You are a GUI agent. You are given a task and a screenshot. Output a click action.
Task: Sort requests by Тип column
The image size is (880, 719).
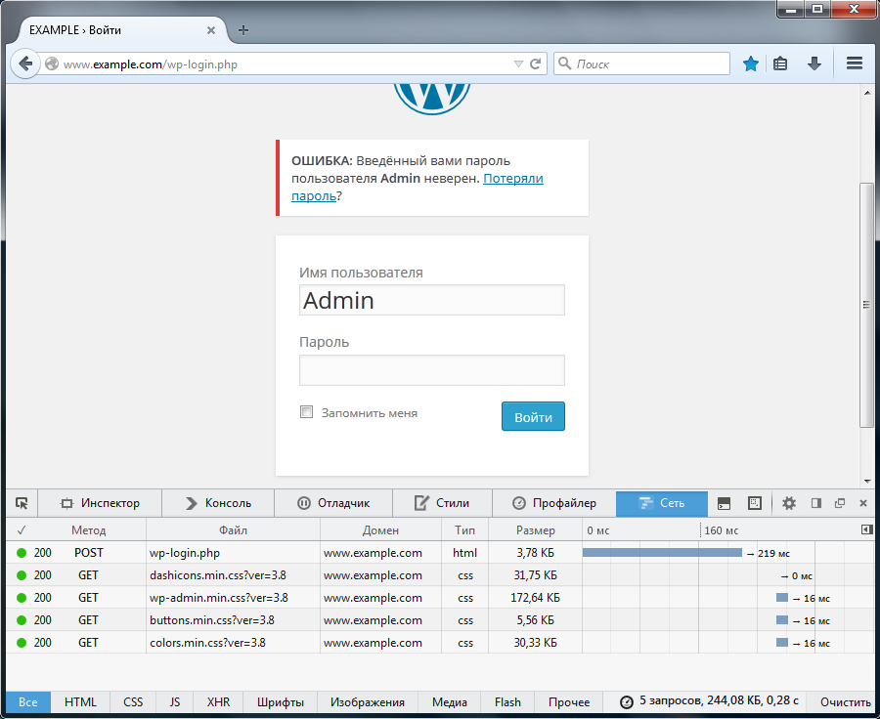pyautogui.click(x=464, y=530)
